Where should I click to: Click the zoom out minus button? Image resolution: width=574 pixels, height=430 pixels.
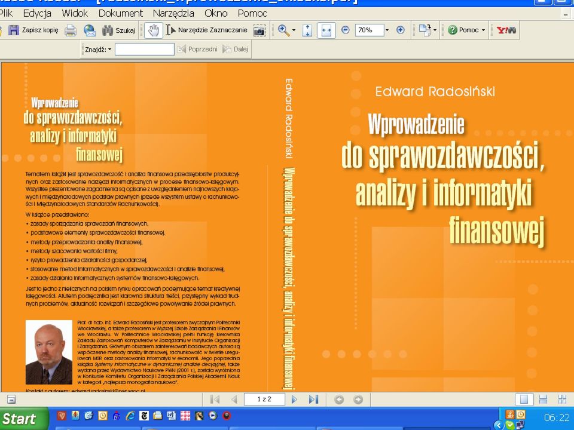(345, 30)
